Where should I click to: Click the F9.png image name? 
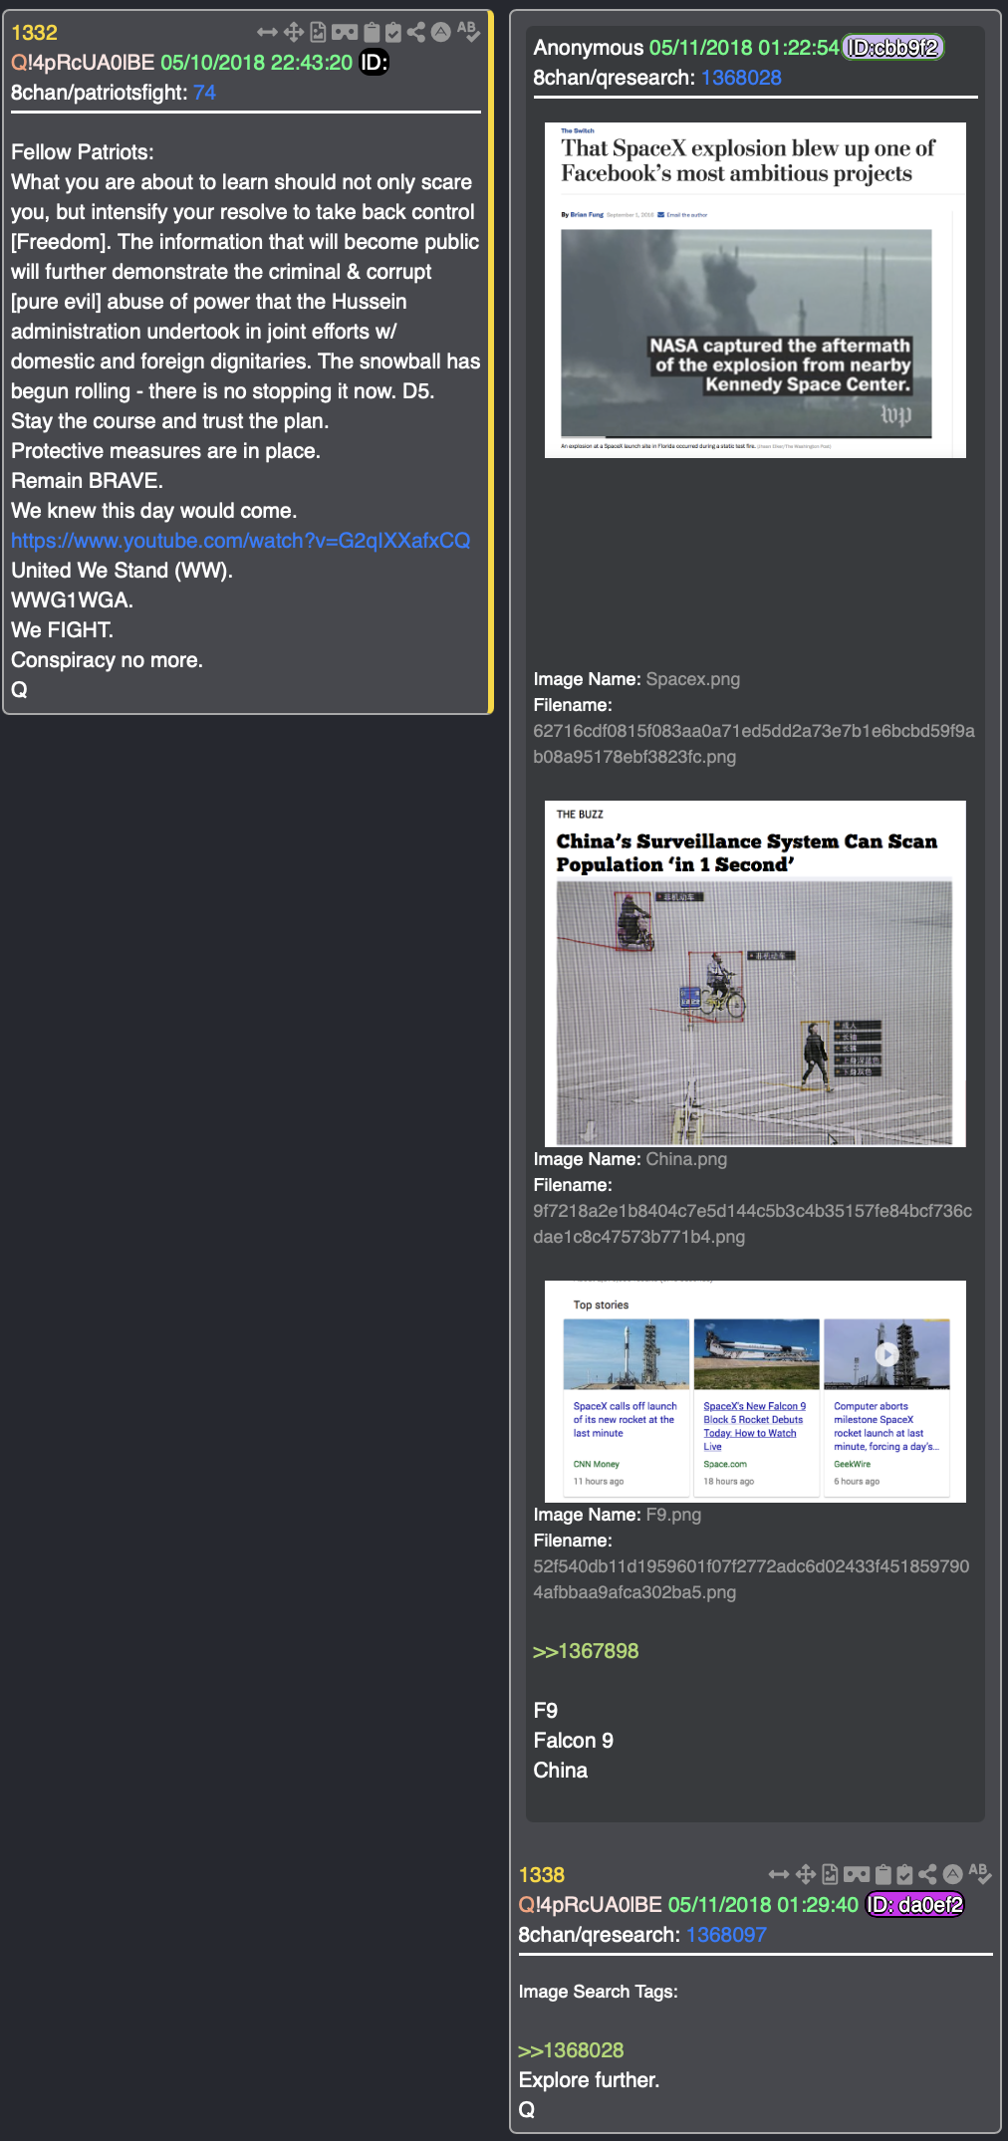[673, 1515]
